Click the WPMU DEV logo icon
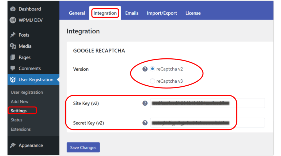This screenshot has height=156, width=281. (12, 20)
